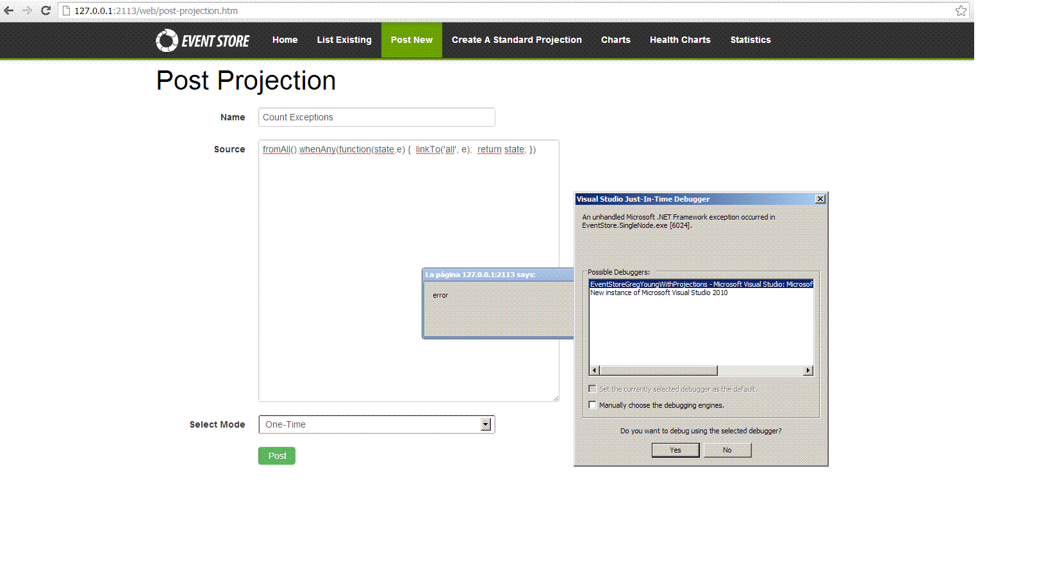
Task: Close the Visual Studio Just-In-Time Debugger
Action: click(x=820, y=199)
